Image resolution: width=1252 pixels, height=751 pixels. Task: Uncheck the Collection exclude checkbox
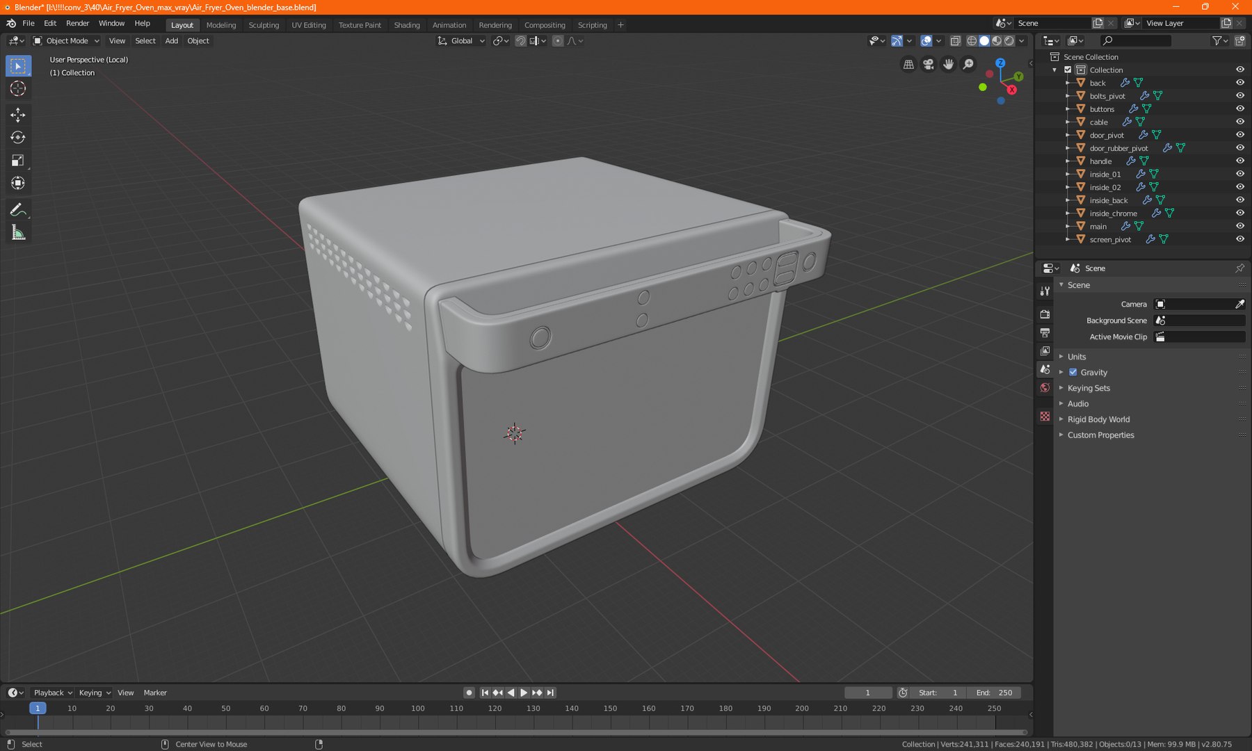tap(1068, 70)
